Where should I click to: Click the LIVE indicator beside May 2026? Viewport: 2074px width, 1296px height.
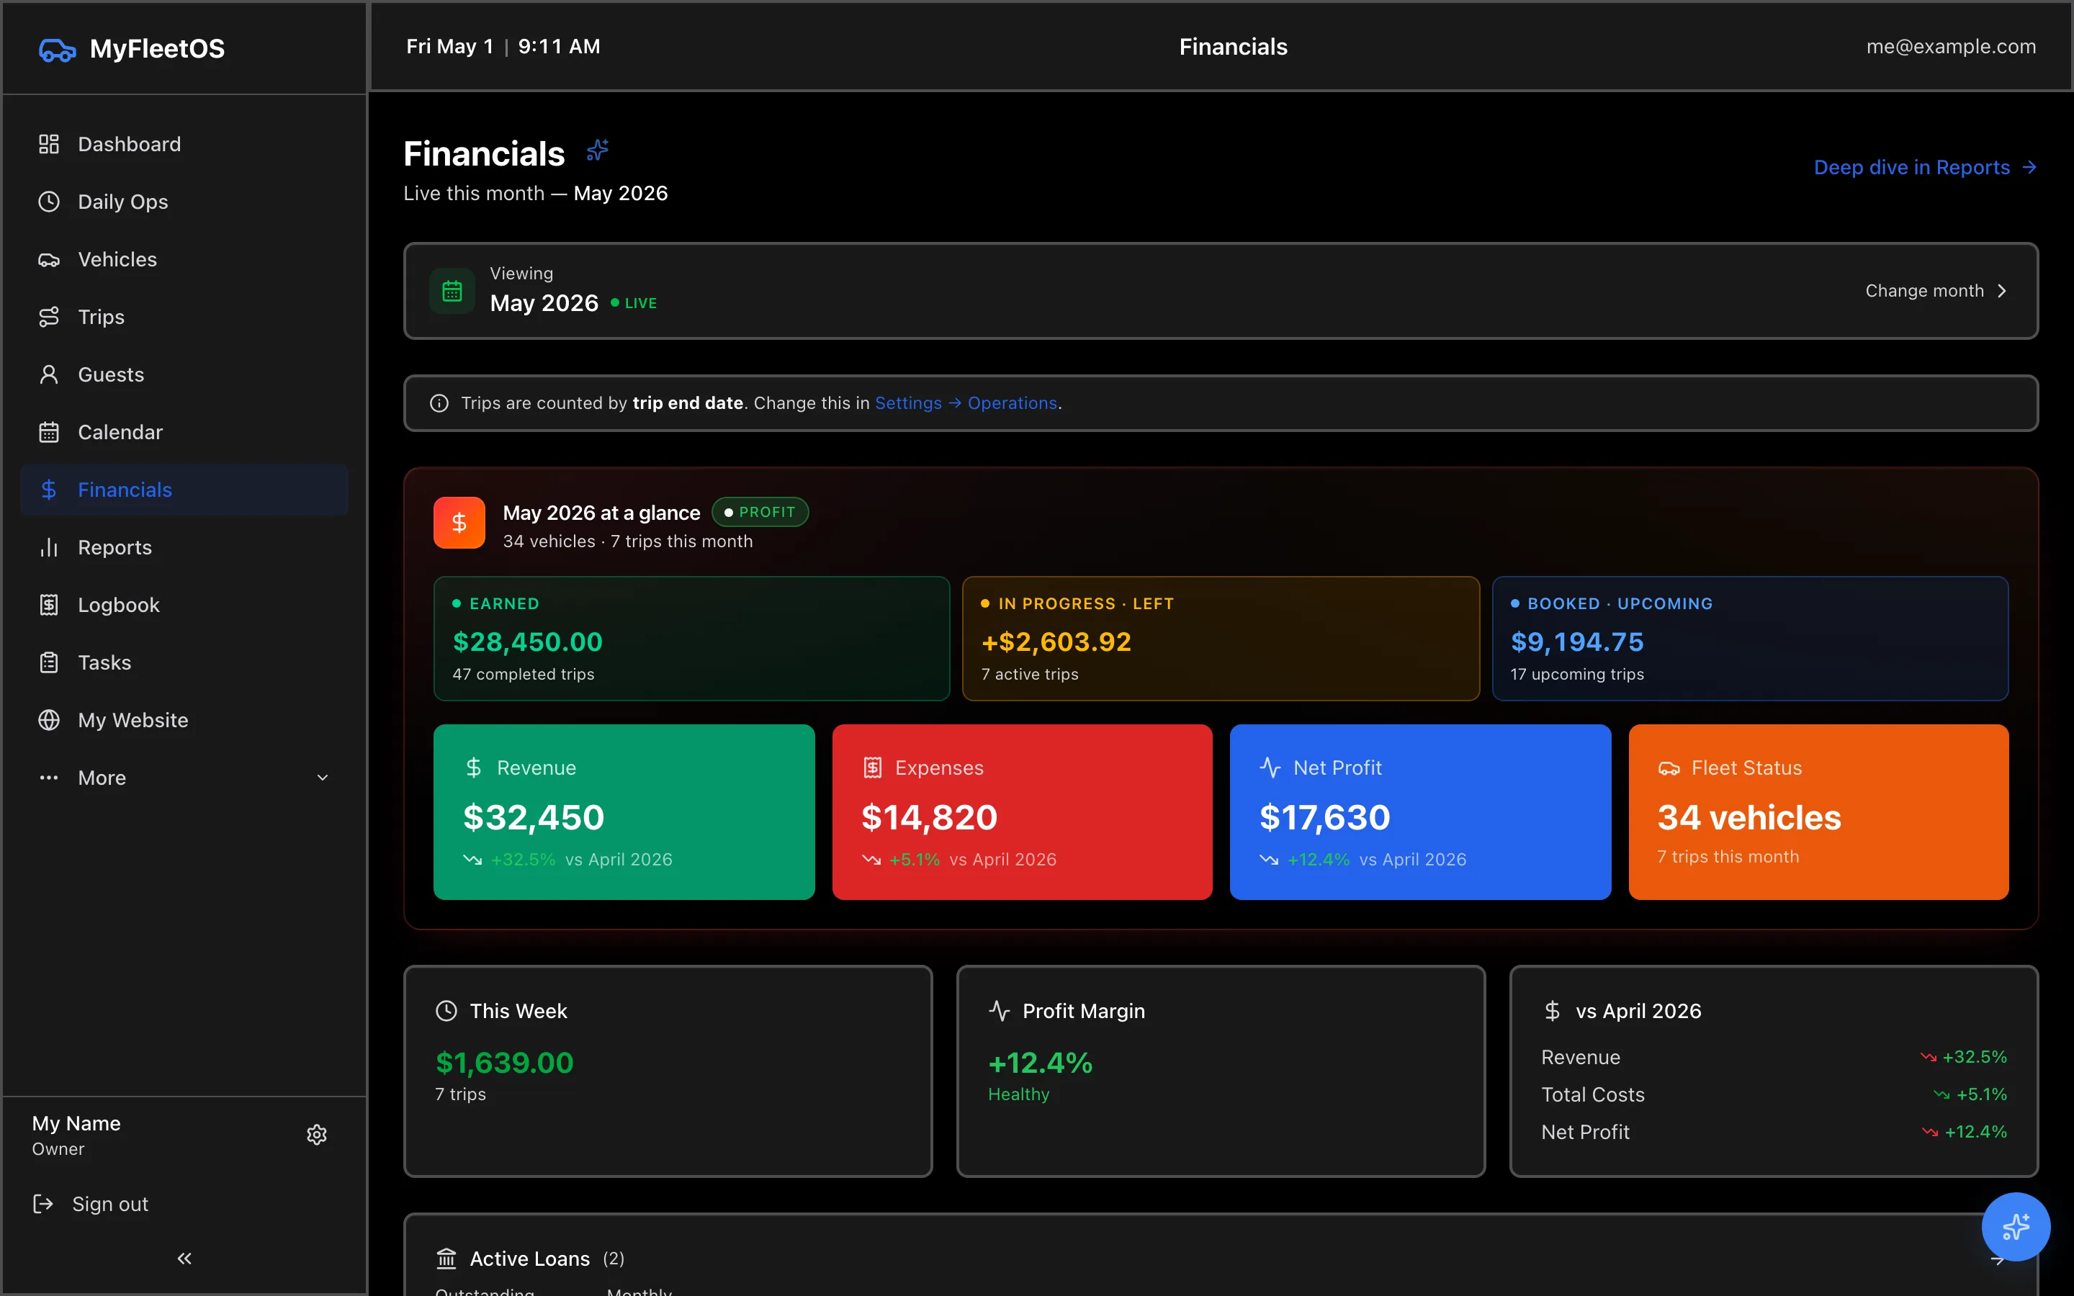(x=634, y=303)
